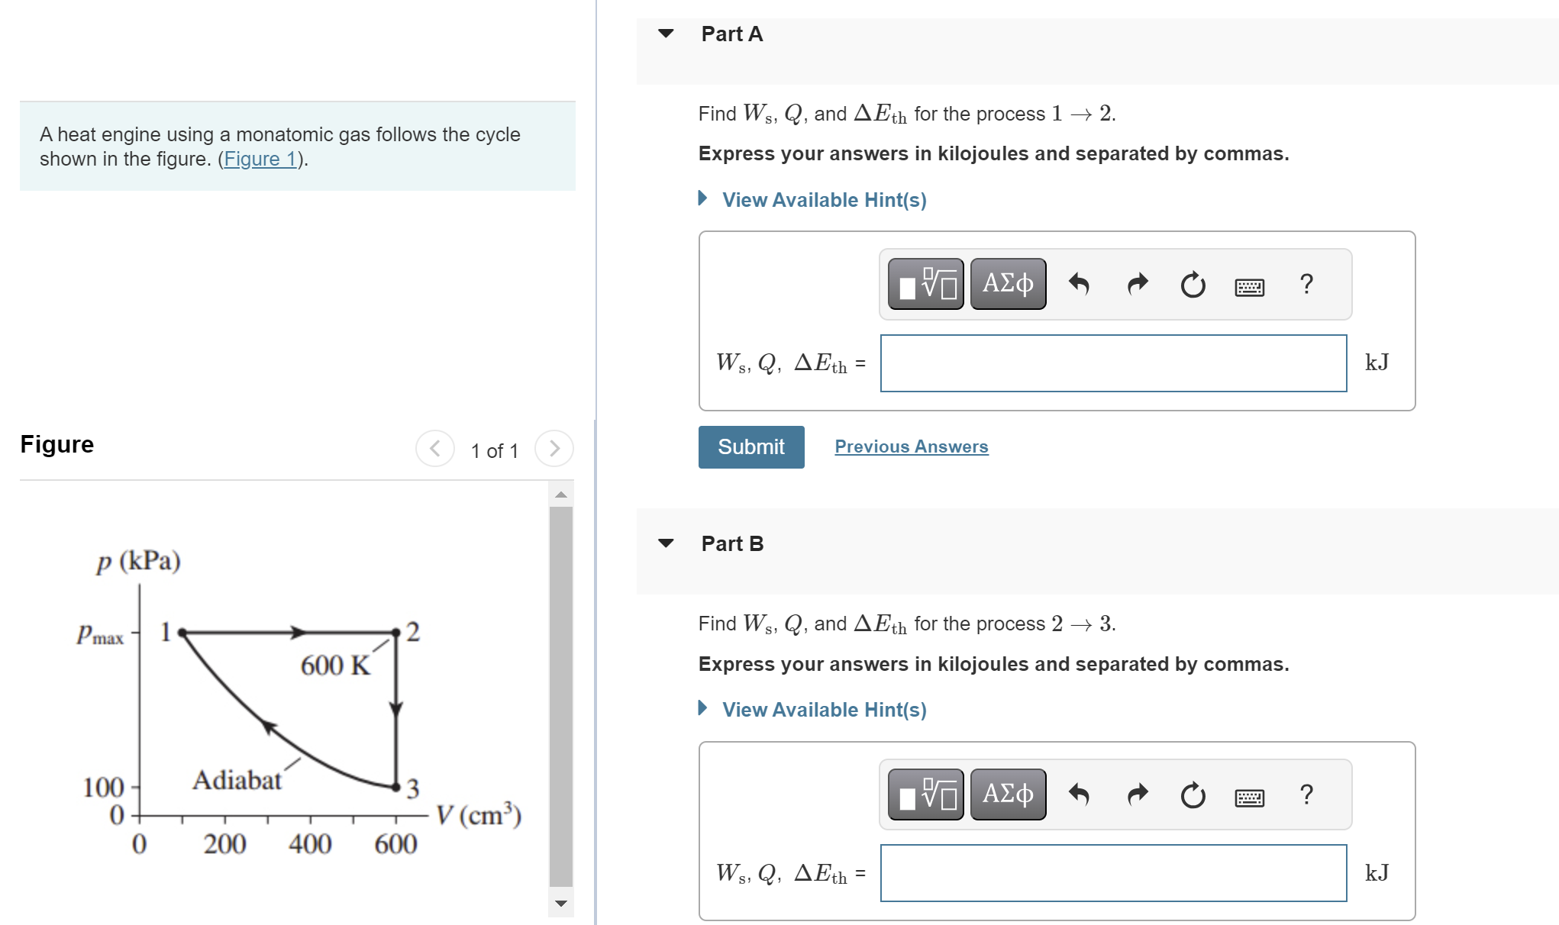This screenshot has height=925, width=1559.
Task: Collapse the Part B section
Action: (x=666, y=543)
